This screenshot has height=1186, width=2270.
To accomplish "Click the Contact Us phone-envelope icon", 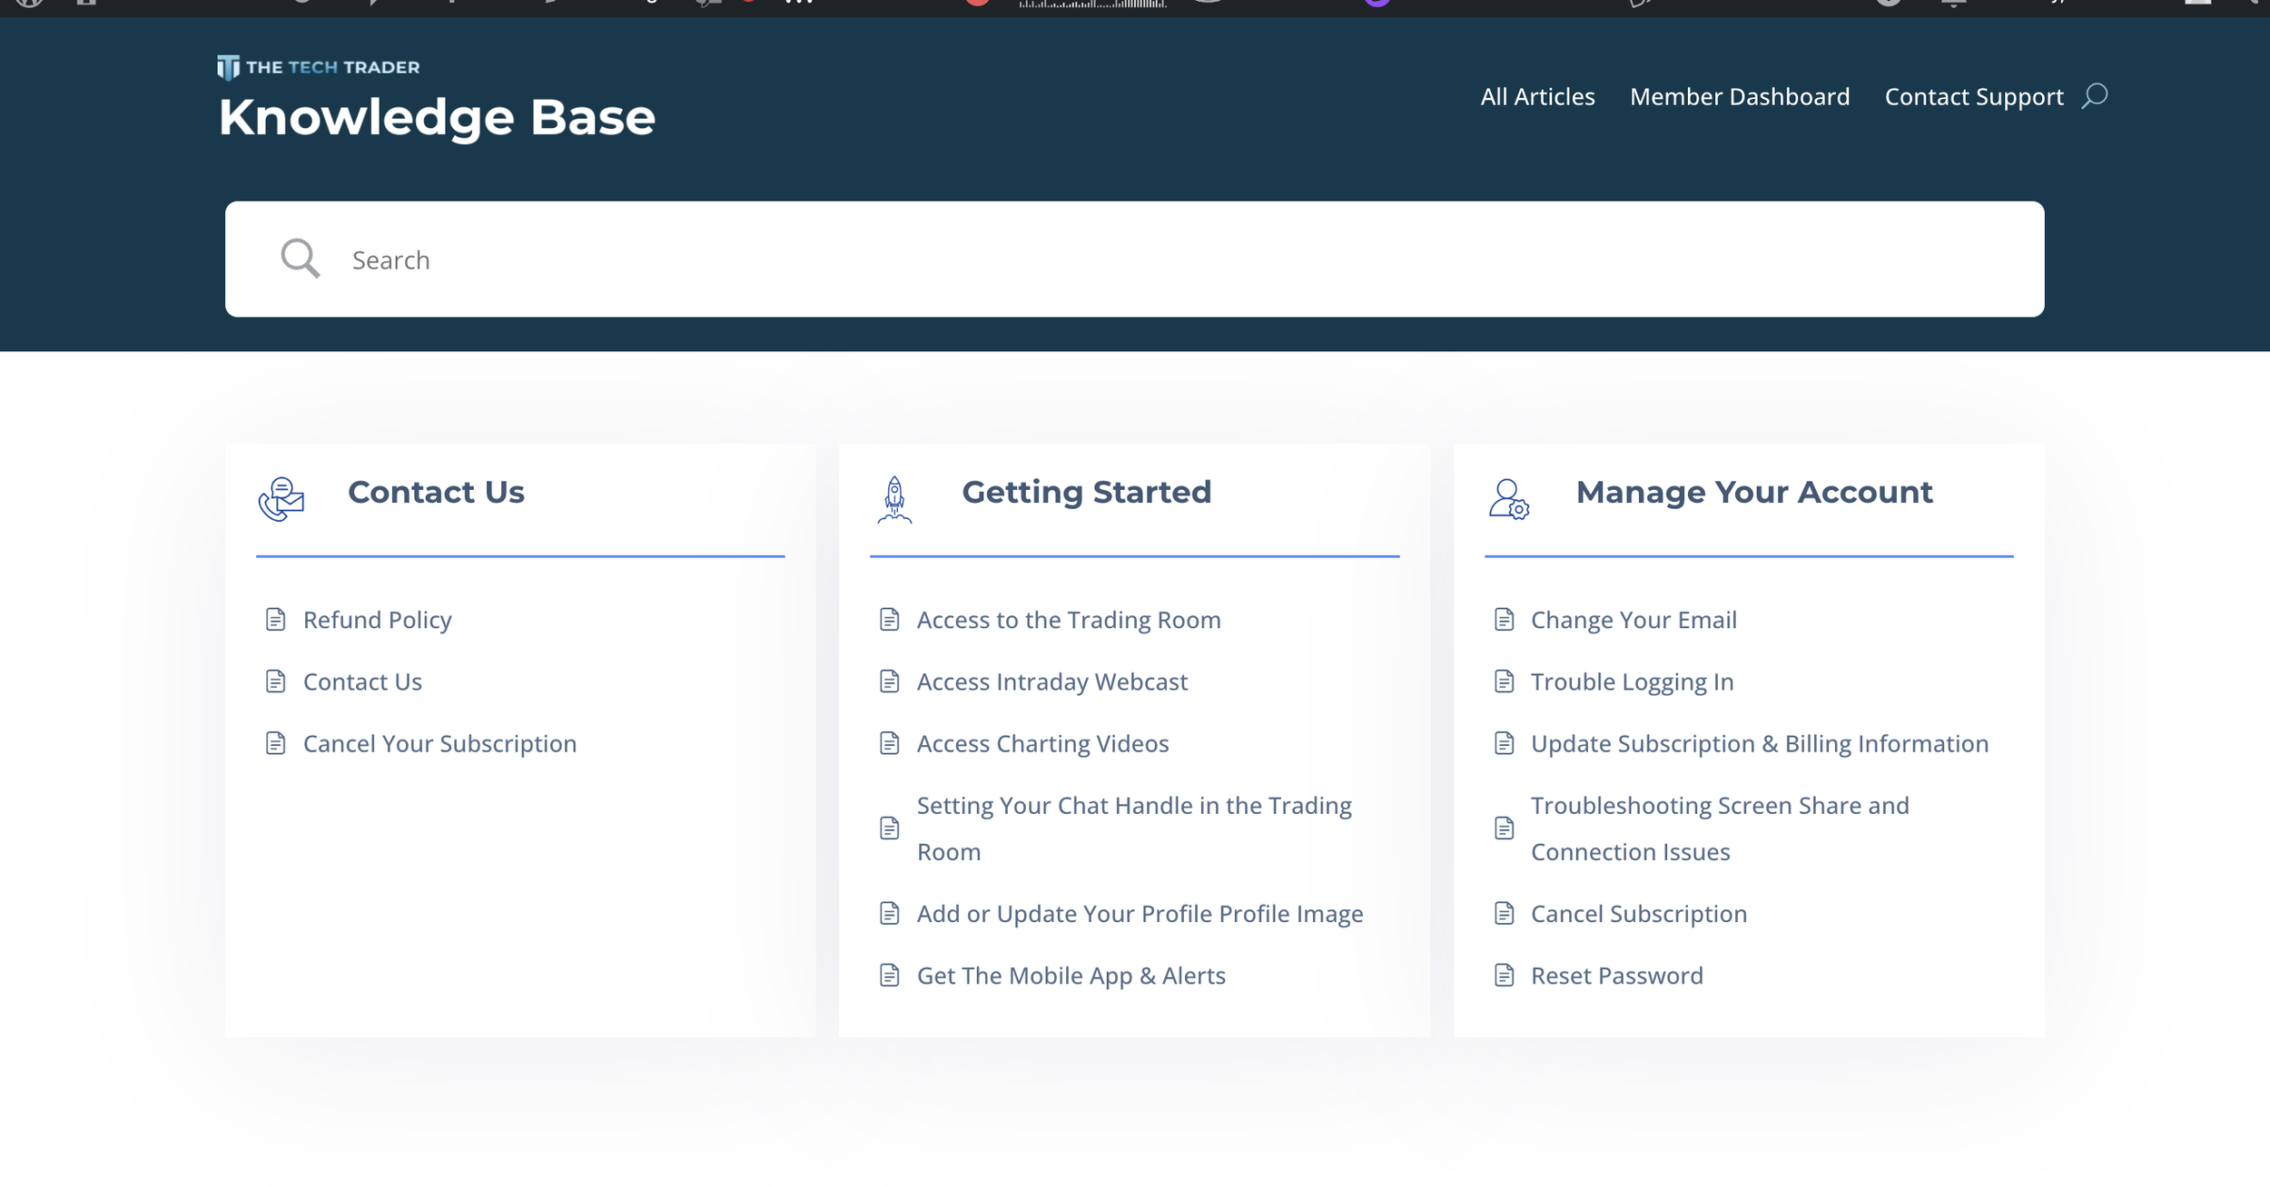I will click(x=281, y=499).
